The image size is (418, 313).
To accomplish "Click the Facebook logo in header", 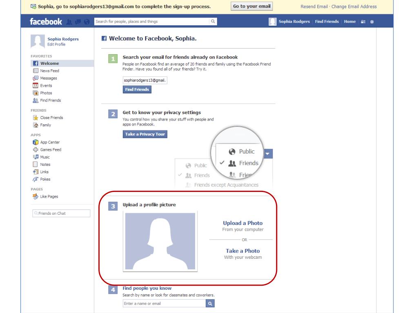I will pyautogui.click(x=46, y=22).
